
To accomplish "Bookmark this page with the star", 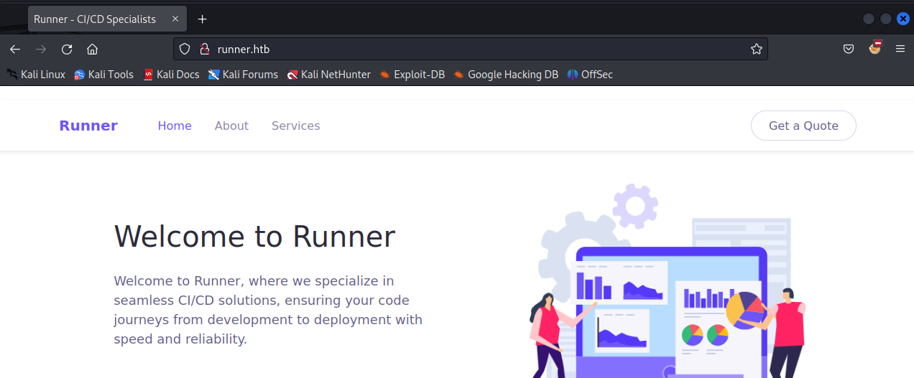I will (756, 49).
